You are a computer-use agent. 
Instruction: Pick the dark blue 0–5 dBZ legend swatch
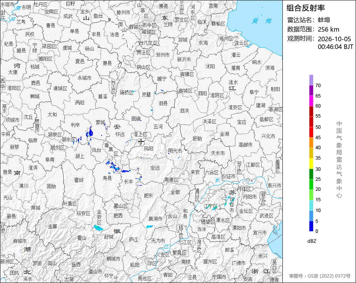coord(311,226)
